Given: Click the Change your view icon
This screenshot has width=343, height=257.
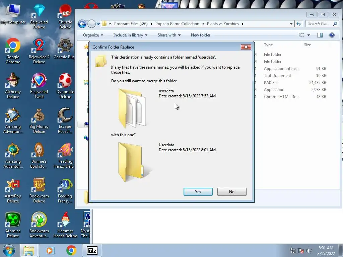Looking at the screenshot, I should 301,35.
